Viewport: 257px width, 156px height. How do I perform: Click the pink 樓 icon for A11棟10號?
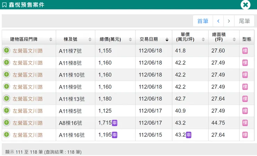point(245,75)
